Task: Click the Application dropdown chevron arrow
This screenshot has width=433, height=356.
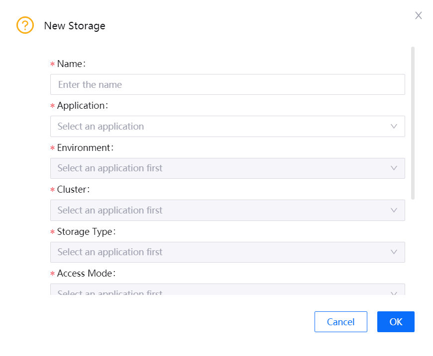Action: click(394, 126)
